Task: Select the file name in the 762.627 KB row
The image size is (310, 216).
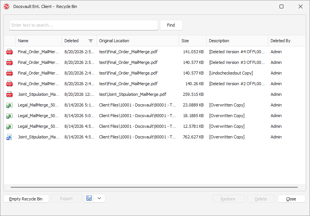Action: 38,137
